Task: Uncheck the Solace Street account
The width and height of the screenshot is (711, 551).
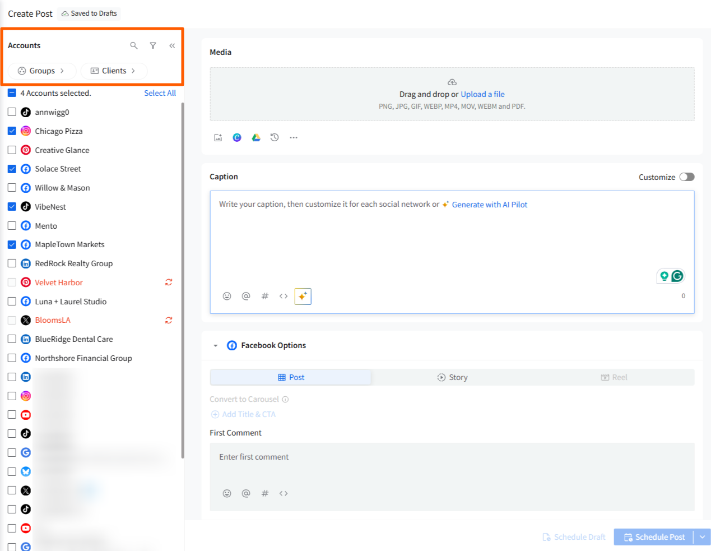Action: tap(12, 169)
